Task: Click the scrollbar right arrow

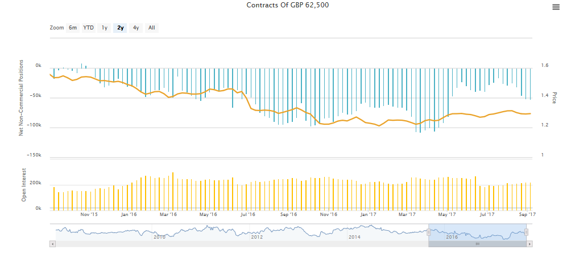Action: (x=530, y=243)
